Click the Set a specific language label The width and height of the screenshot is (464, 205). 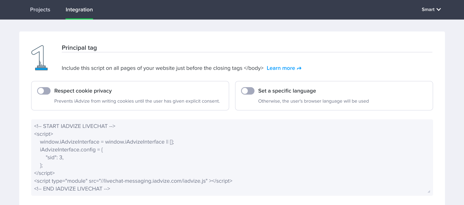coord(287,91)
